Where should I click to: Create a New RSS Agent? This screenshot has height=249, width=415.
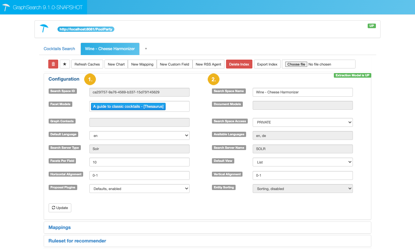click(x=208, y=64)
